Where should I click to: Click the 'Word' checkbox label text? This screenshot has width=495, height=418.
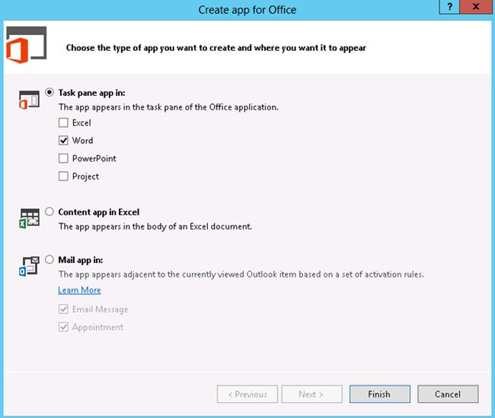click(x=82, y=141)
